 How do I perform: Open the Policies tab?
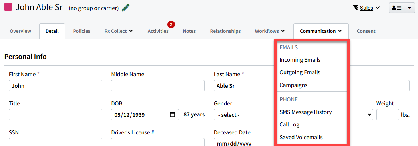[82, 31]
